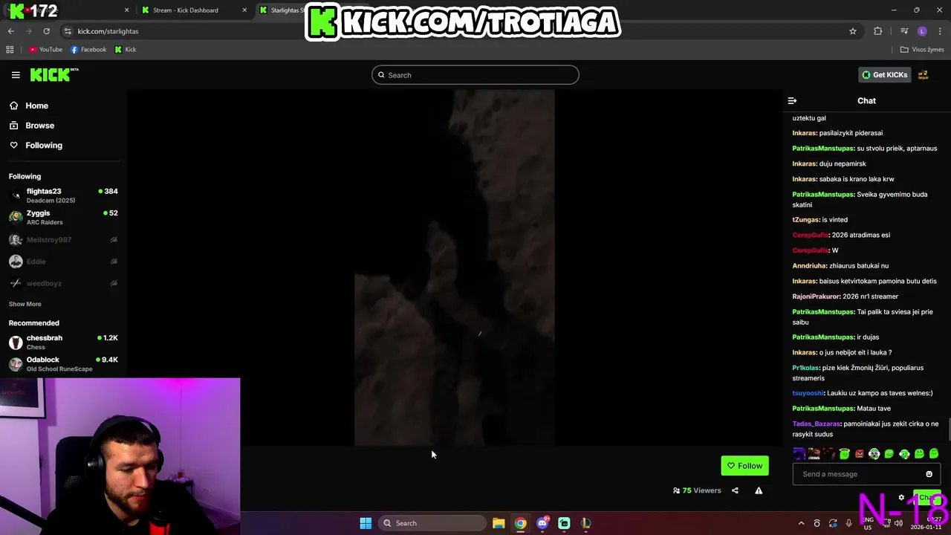The height and width of the screenshot is (535, 951).
Task: Click the address bar URL kick.com/starlightas
Action: coord(108,31)
